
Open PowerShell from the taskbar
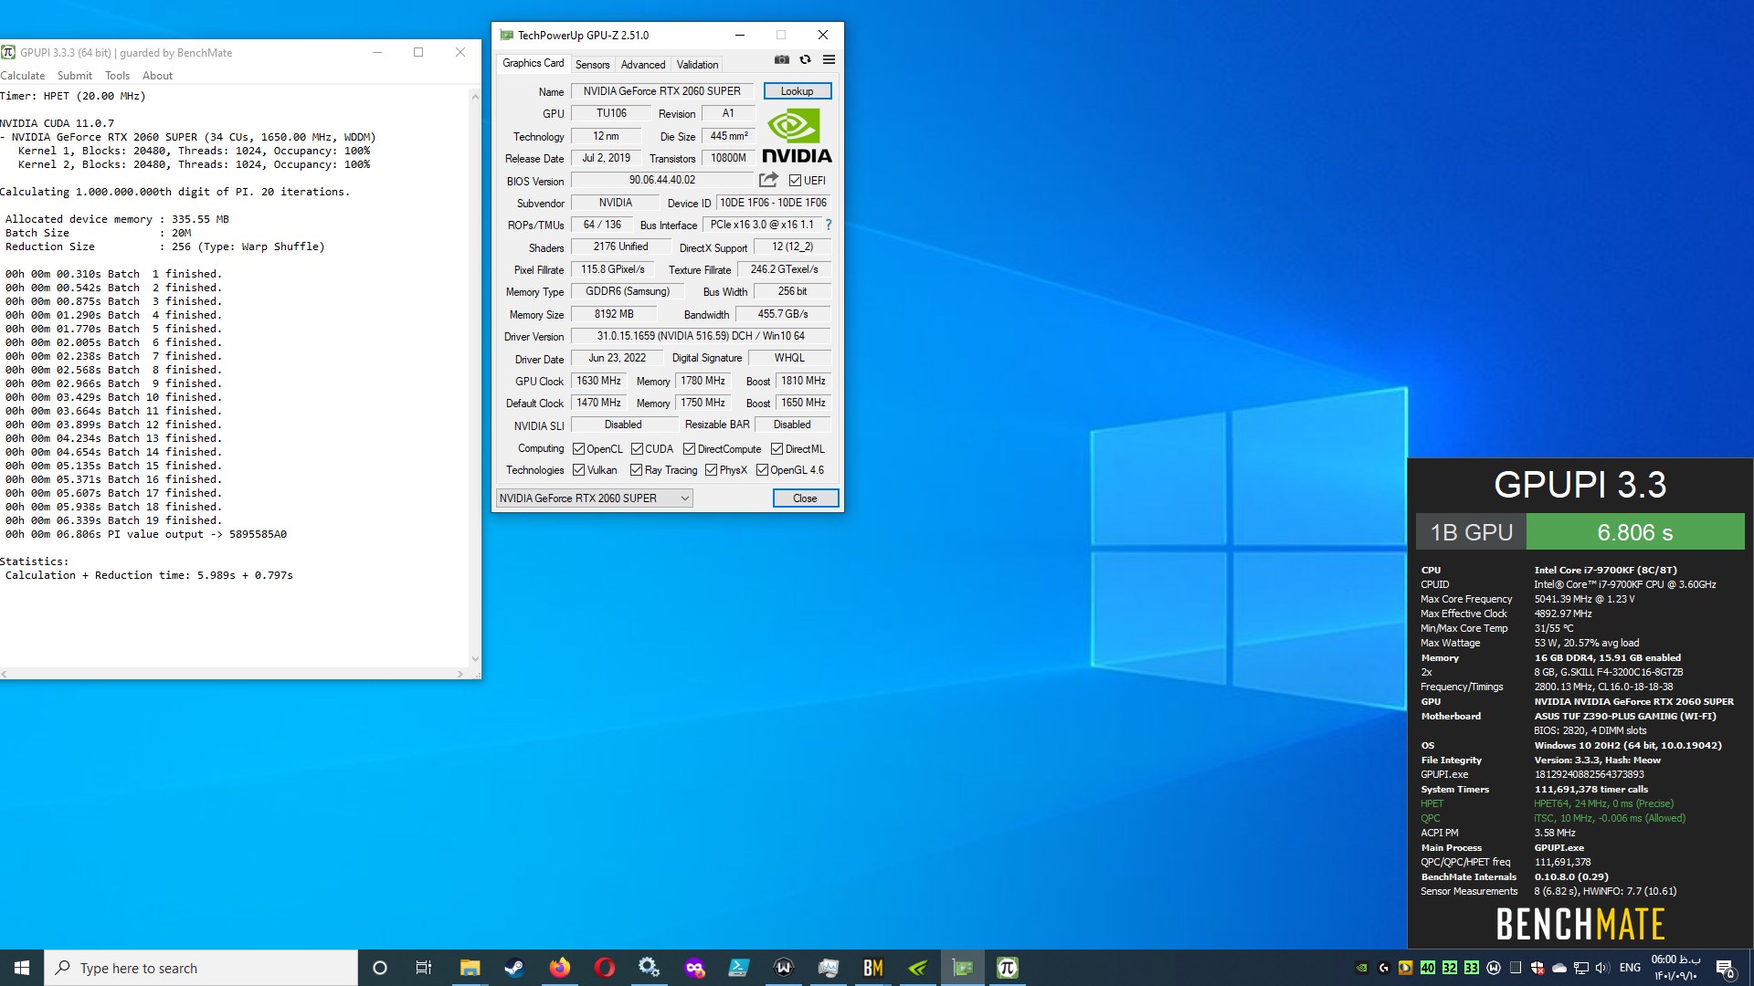(739, 968)
